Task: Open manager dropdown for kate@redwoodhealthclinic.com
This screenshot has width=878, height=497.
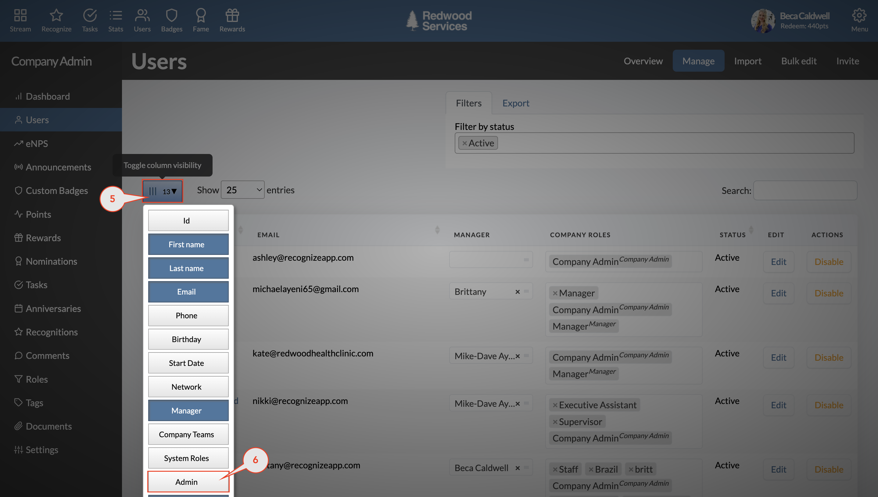Action: [491, 356]
